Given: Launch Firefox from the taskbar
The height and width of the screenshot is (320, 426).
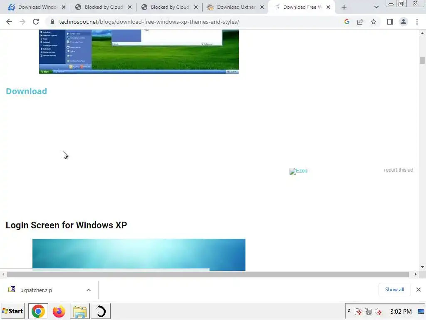Looking at the screenshot, I should pos(59,311).
